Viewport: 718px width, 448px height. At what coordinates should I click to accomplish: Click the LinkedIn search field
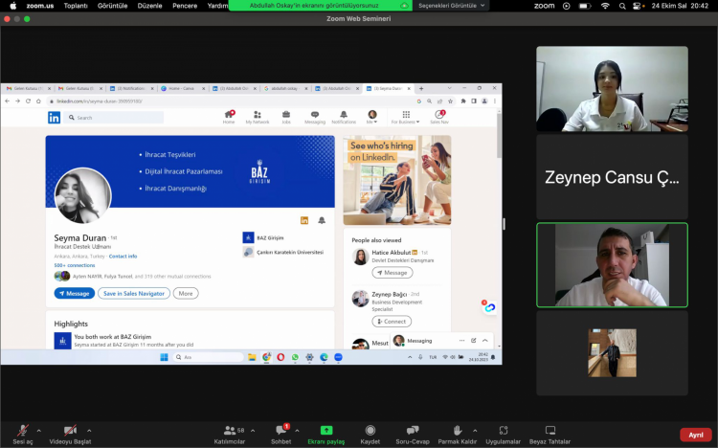(x=117, y=118)
